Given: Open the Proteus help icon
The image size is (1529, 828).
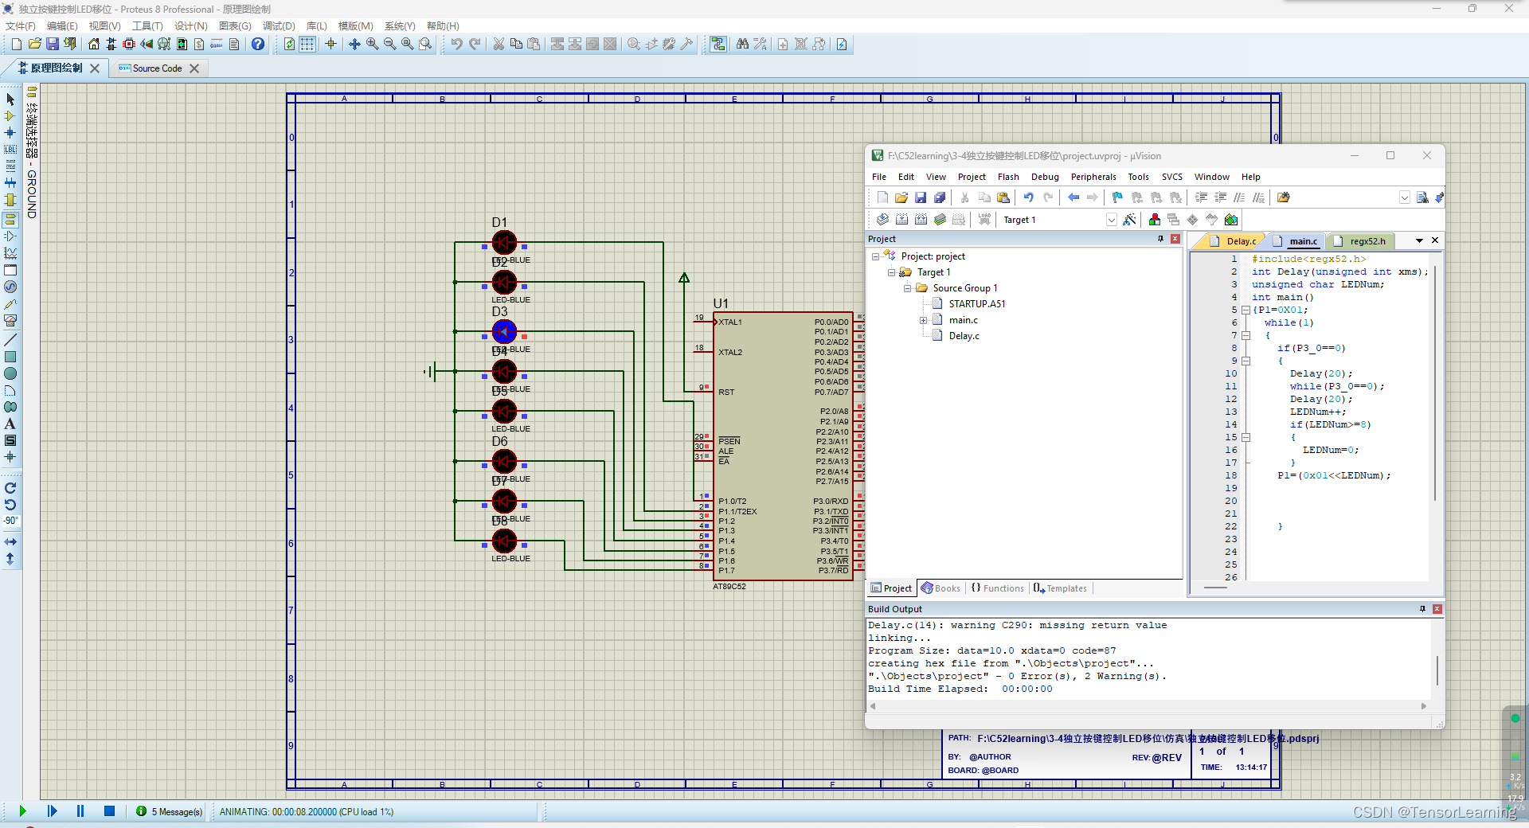Looking at the screenshot, I should [258, 45].
